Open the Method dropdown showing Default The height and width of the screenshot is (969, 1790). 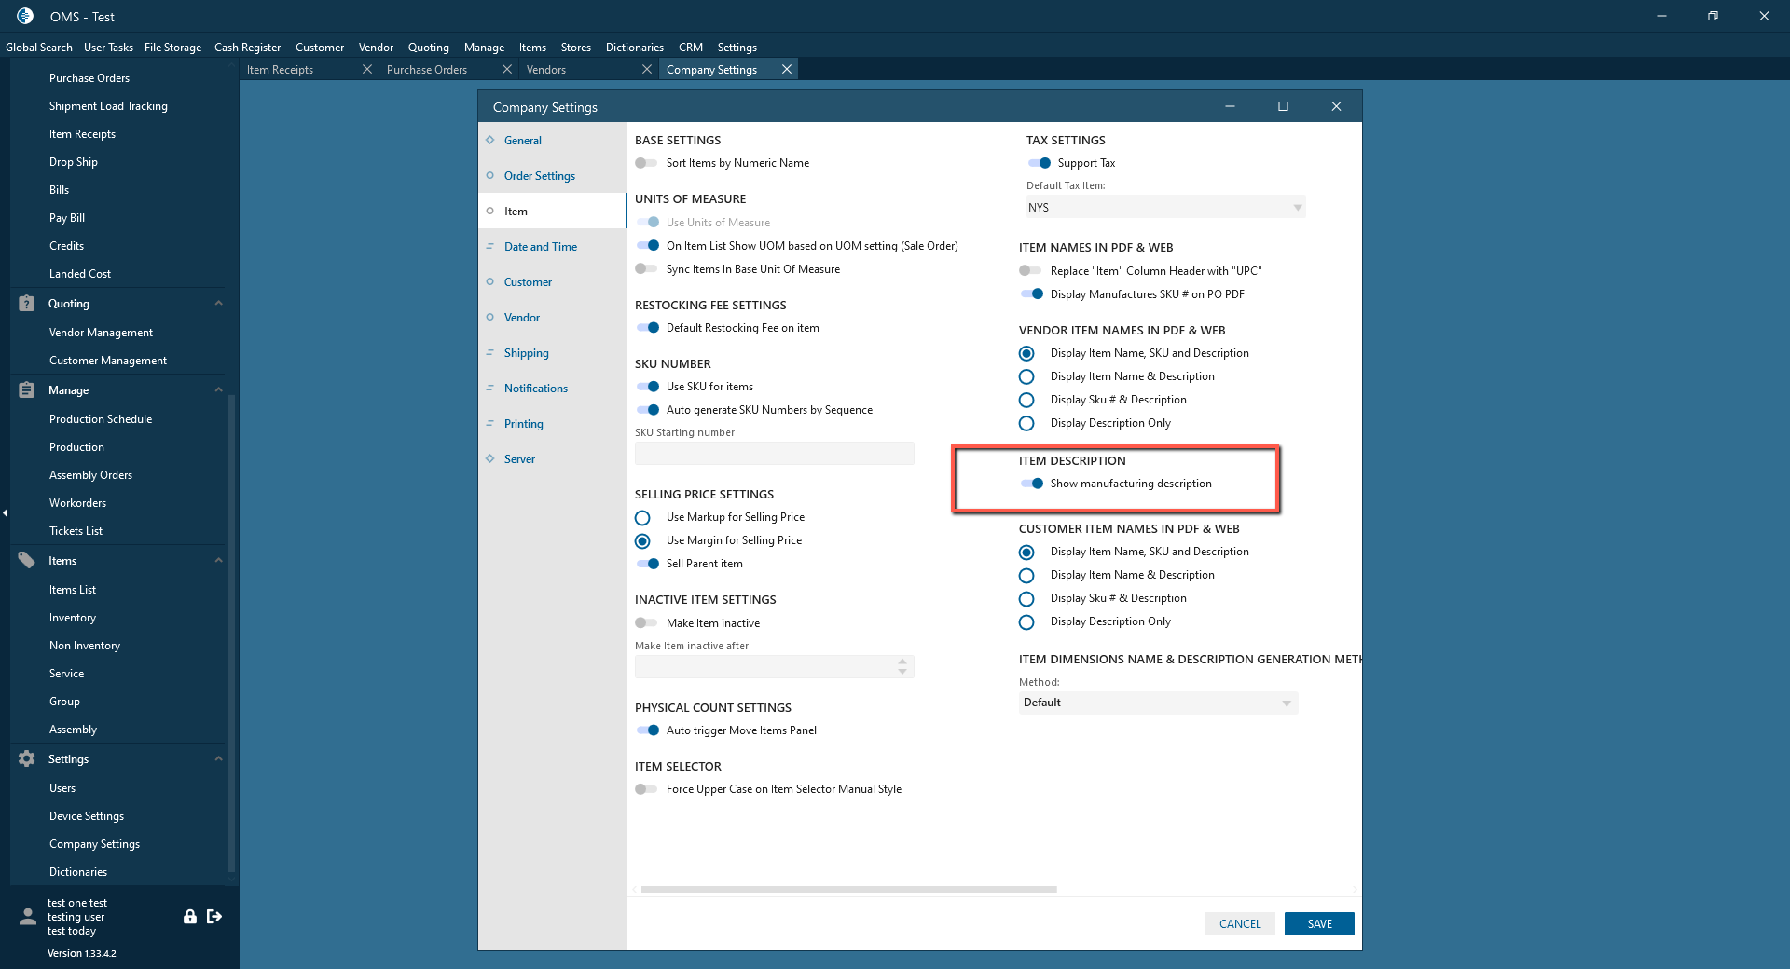pos(1158,703)
